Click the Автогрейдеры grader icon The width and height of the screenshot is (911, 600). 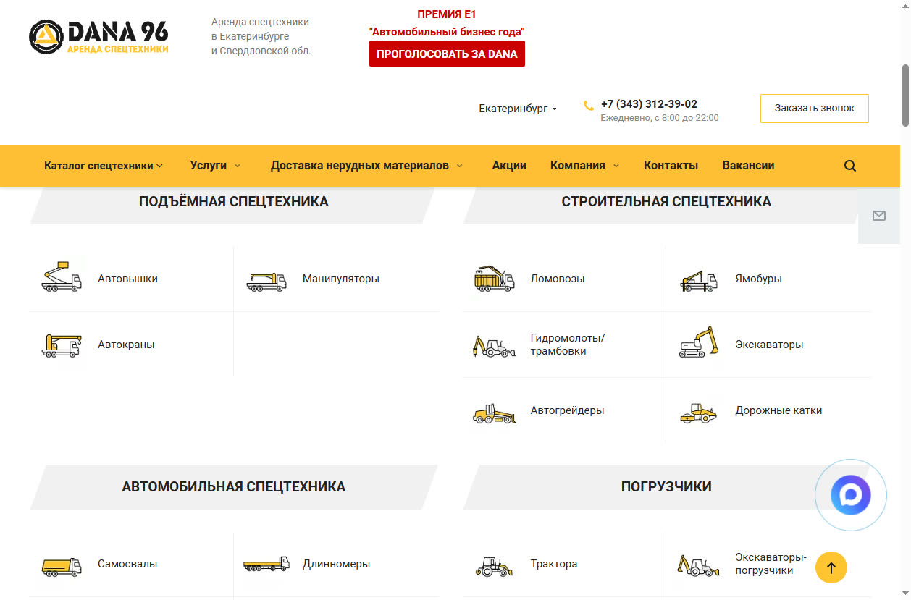tap(494, 413)
